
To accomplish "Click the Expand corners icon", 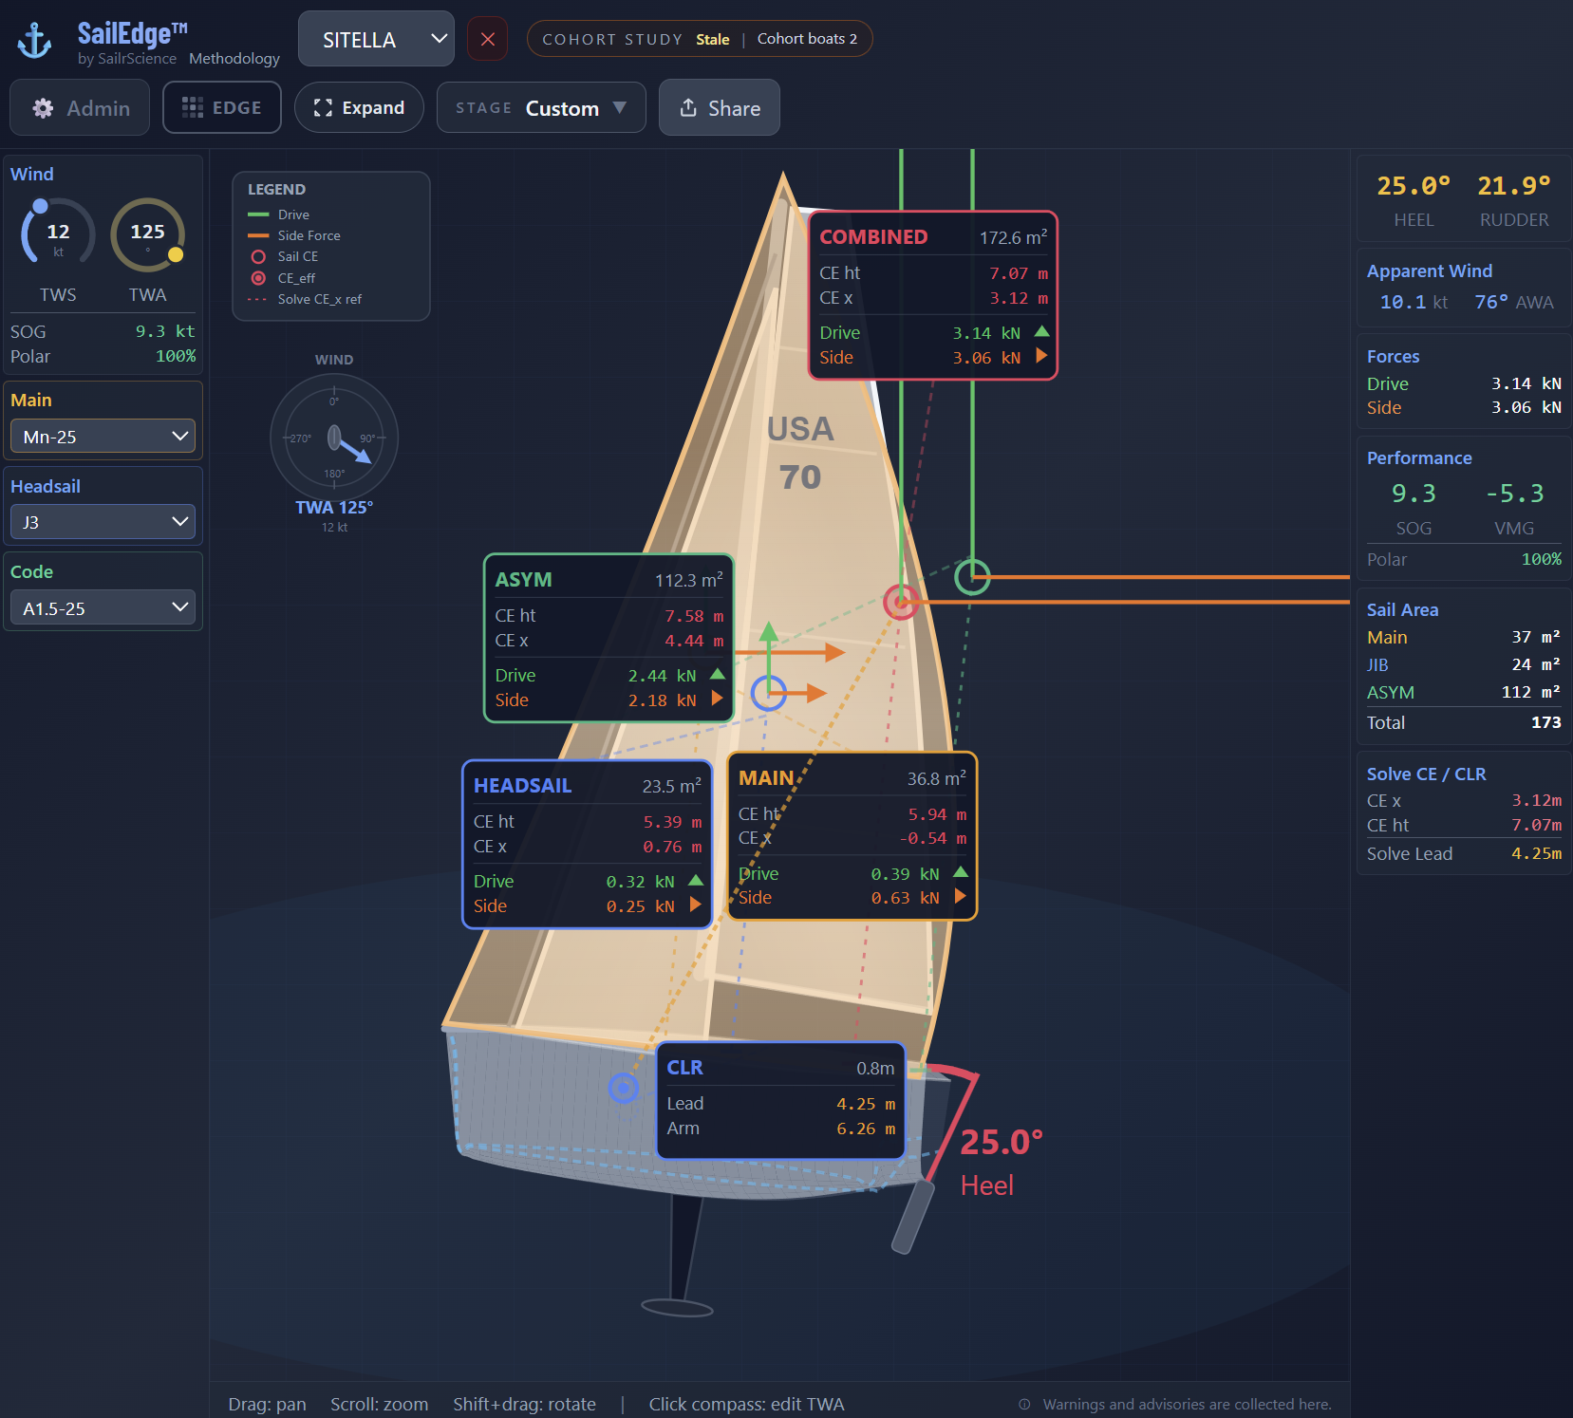I will (x=323, y=107).
